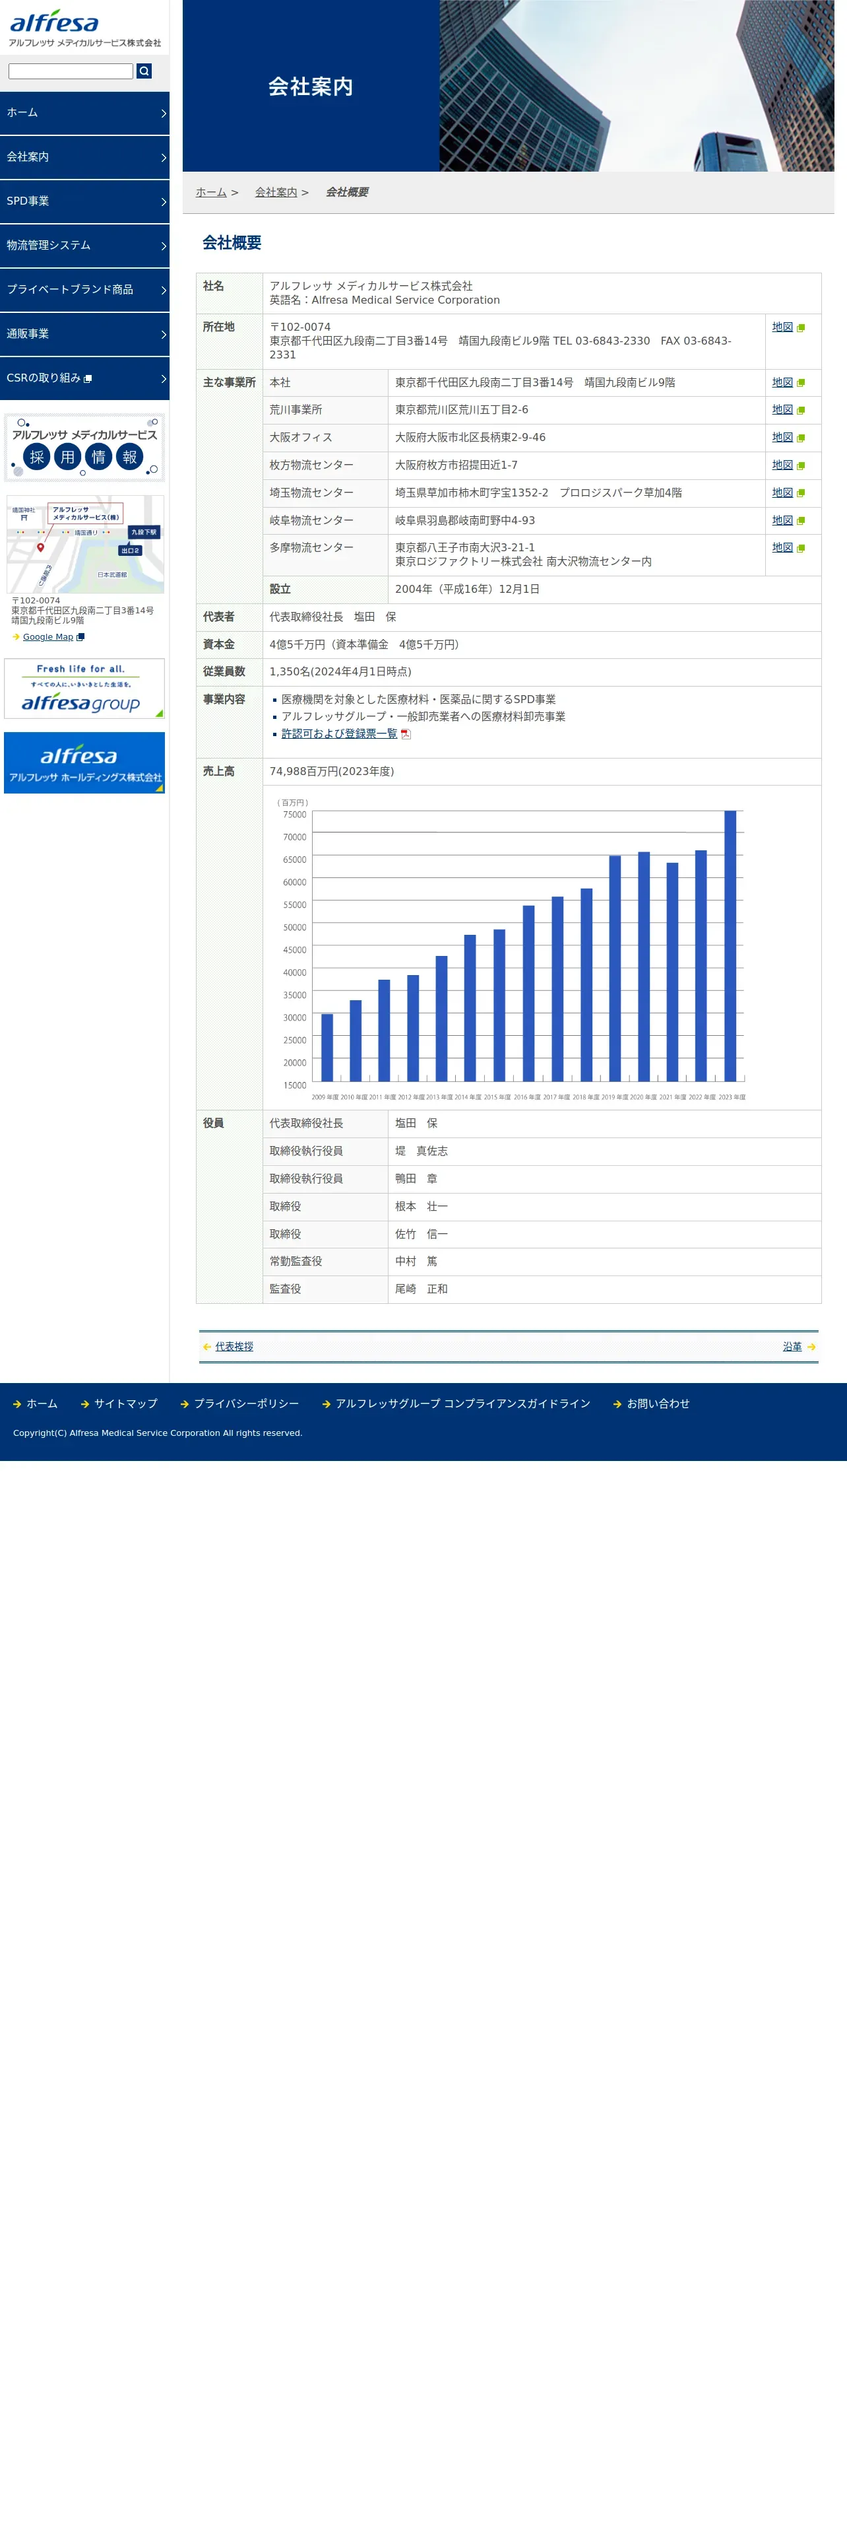The image size is (847, 2543).
Task: Click the PDF icon next to 許認可および登録票一覧
Action: pyautogui.click(x=405, y=733)
